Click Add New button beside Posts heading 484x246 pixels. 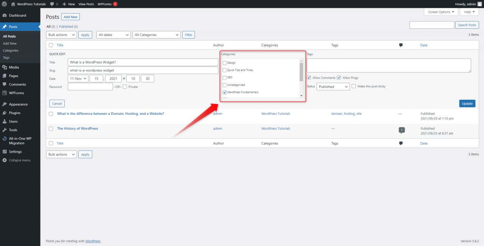(x=71, y=17)
